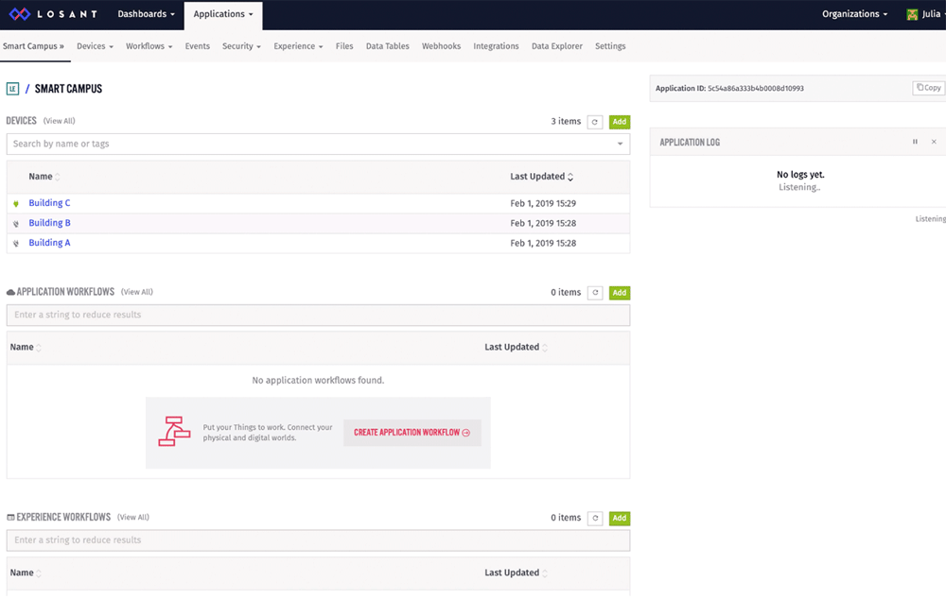Open the Data Explorer tab
The image size is (946, 599).
coord(556,46)
